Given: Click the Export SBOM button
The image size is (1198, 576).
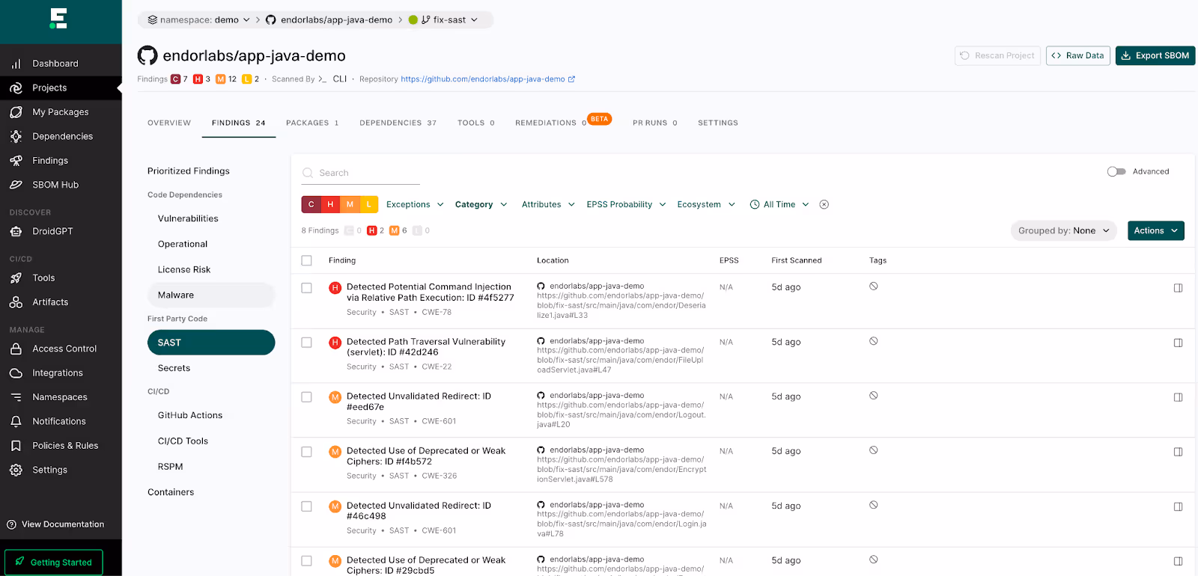Looking at the screenshot, I should tap(1155, 55).
